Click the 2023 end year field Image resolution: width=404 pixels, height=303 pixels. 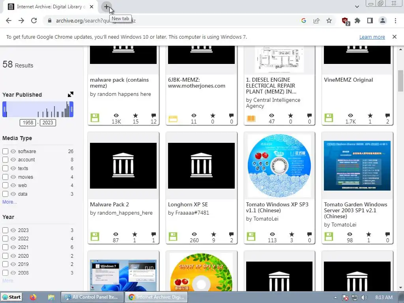click(48, 123)
